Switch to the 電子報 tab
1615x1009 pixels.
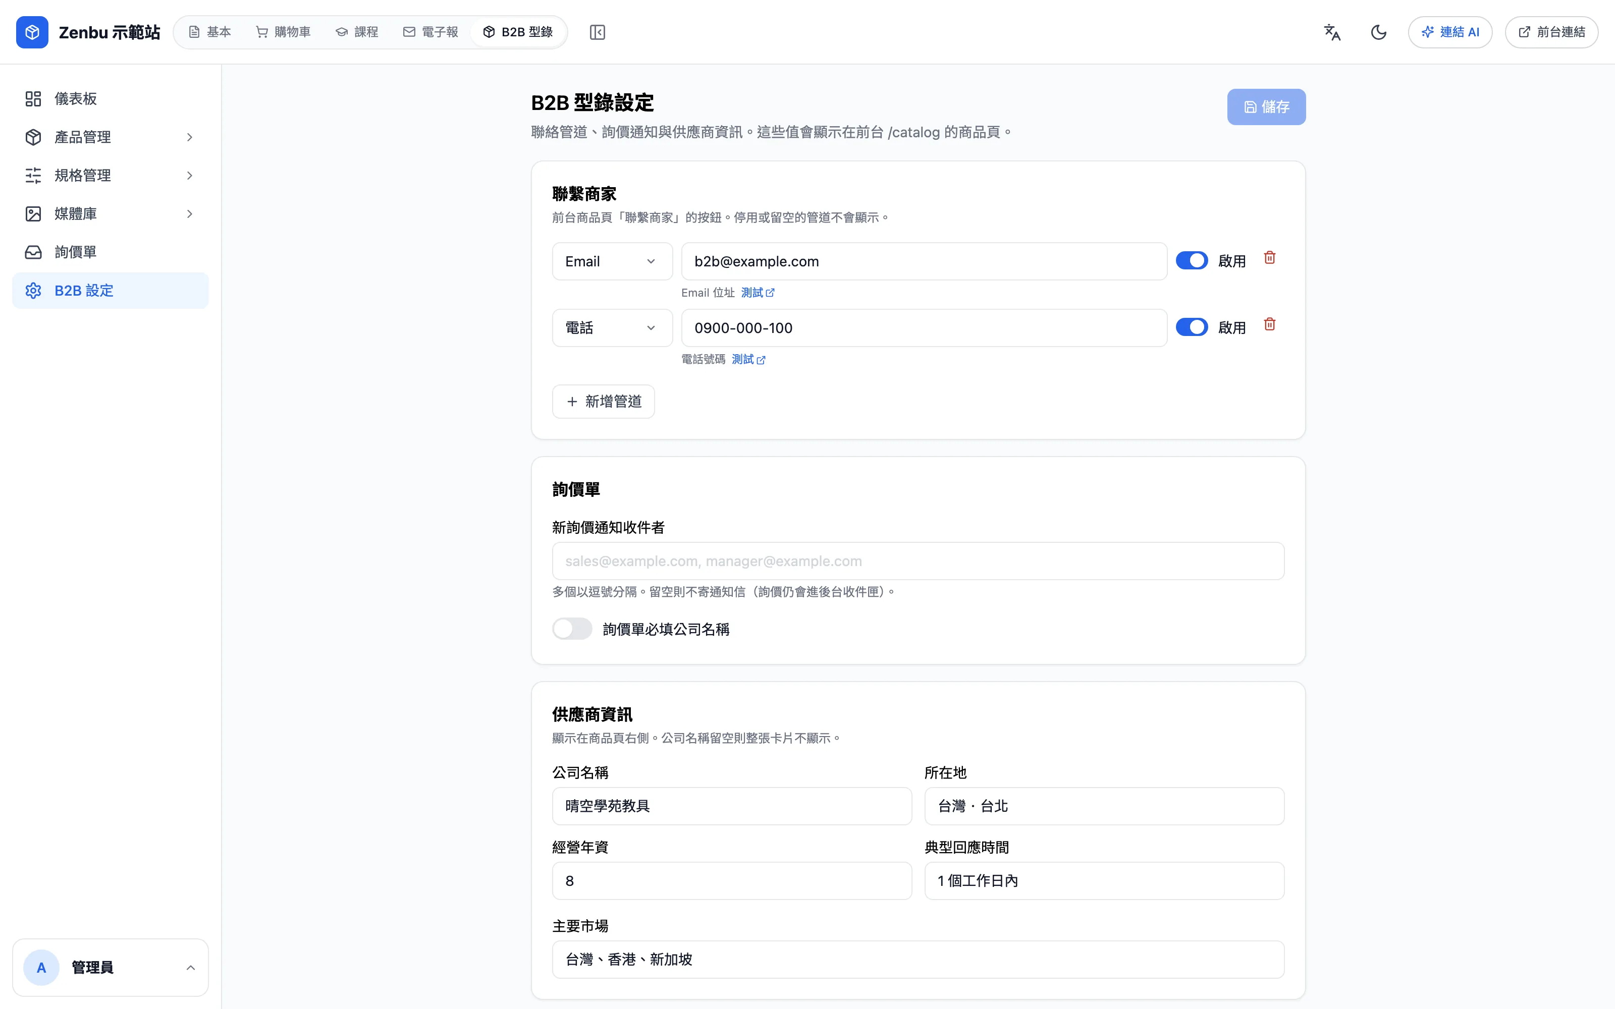(x=430, y=32)
